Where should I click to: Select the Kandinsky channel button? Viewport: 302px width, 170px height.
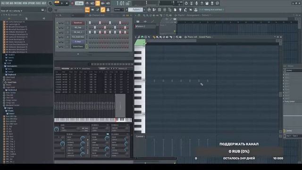coord(78,23)
